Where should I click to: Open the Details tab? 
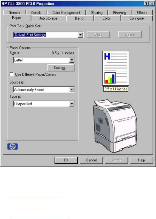(36, 13)
